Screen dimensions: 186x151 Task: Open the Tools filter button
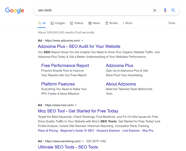(171, 23)
